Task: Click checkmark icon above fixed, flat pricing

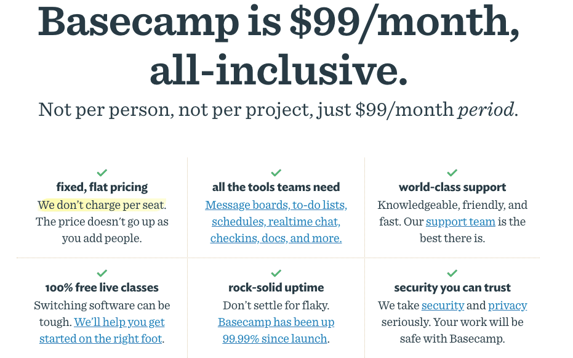Action: (102, 173)
